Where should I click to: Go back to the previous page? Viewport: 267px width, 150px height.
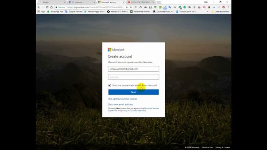(39, 7)
